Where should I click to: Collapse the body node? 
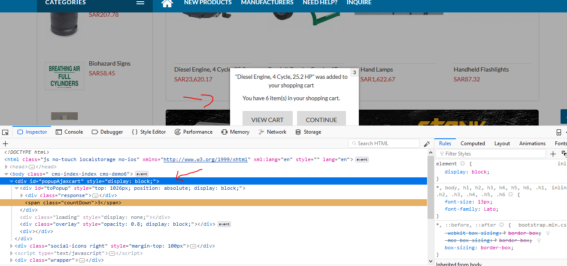(x=6, y=174)
